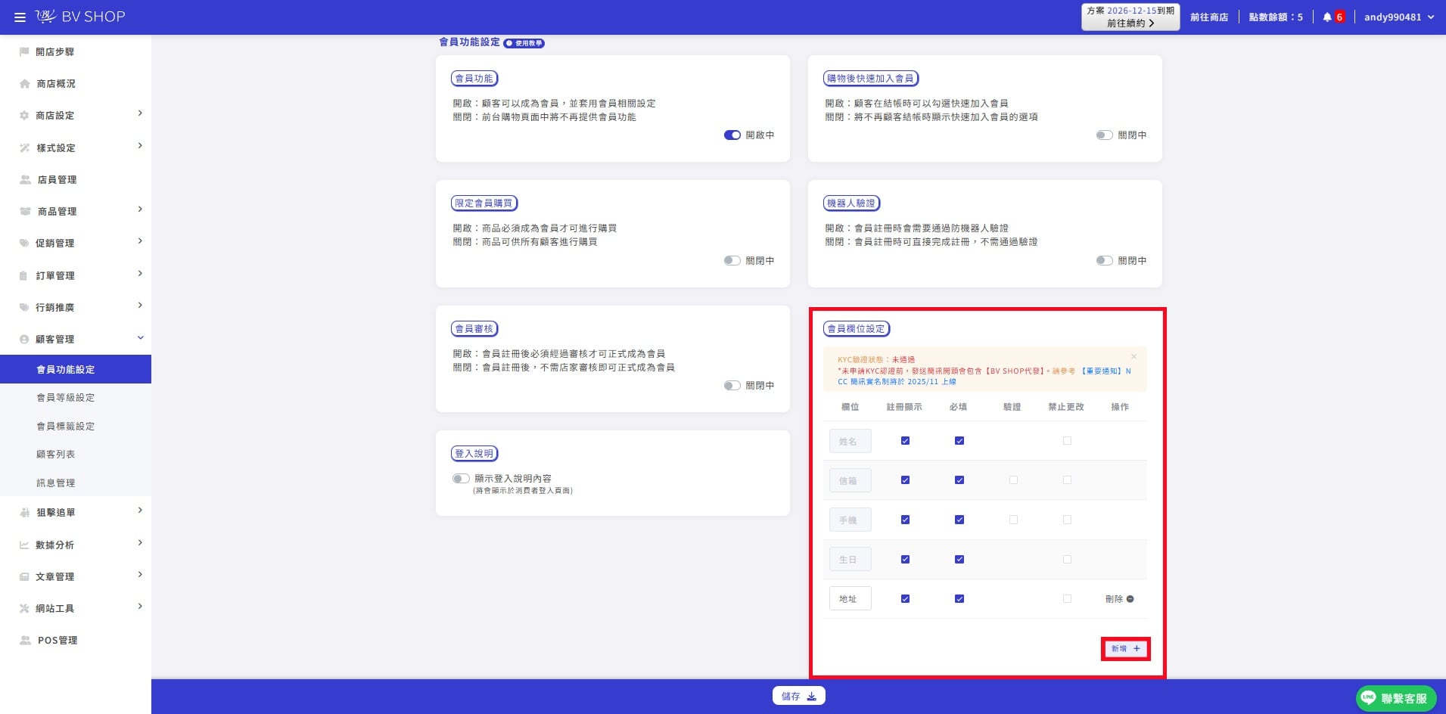Viewport: 1446px width, 714px height.
Task: Expand 訂單管理 menu
Action: [76, 275]
